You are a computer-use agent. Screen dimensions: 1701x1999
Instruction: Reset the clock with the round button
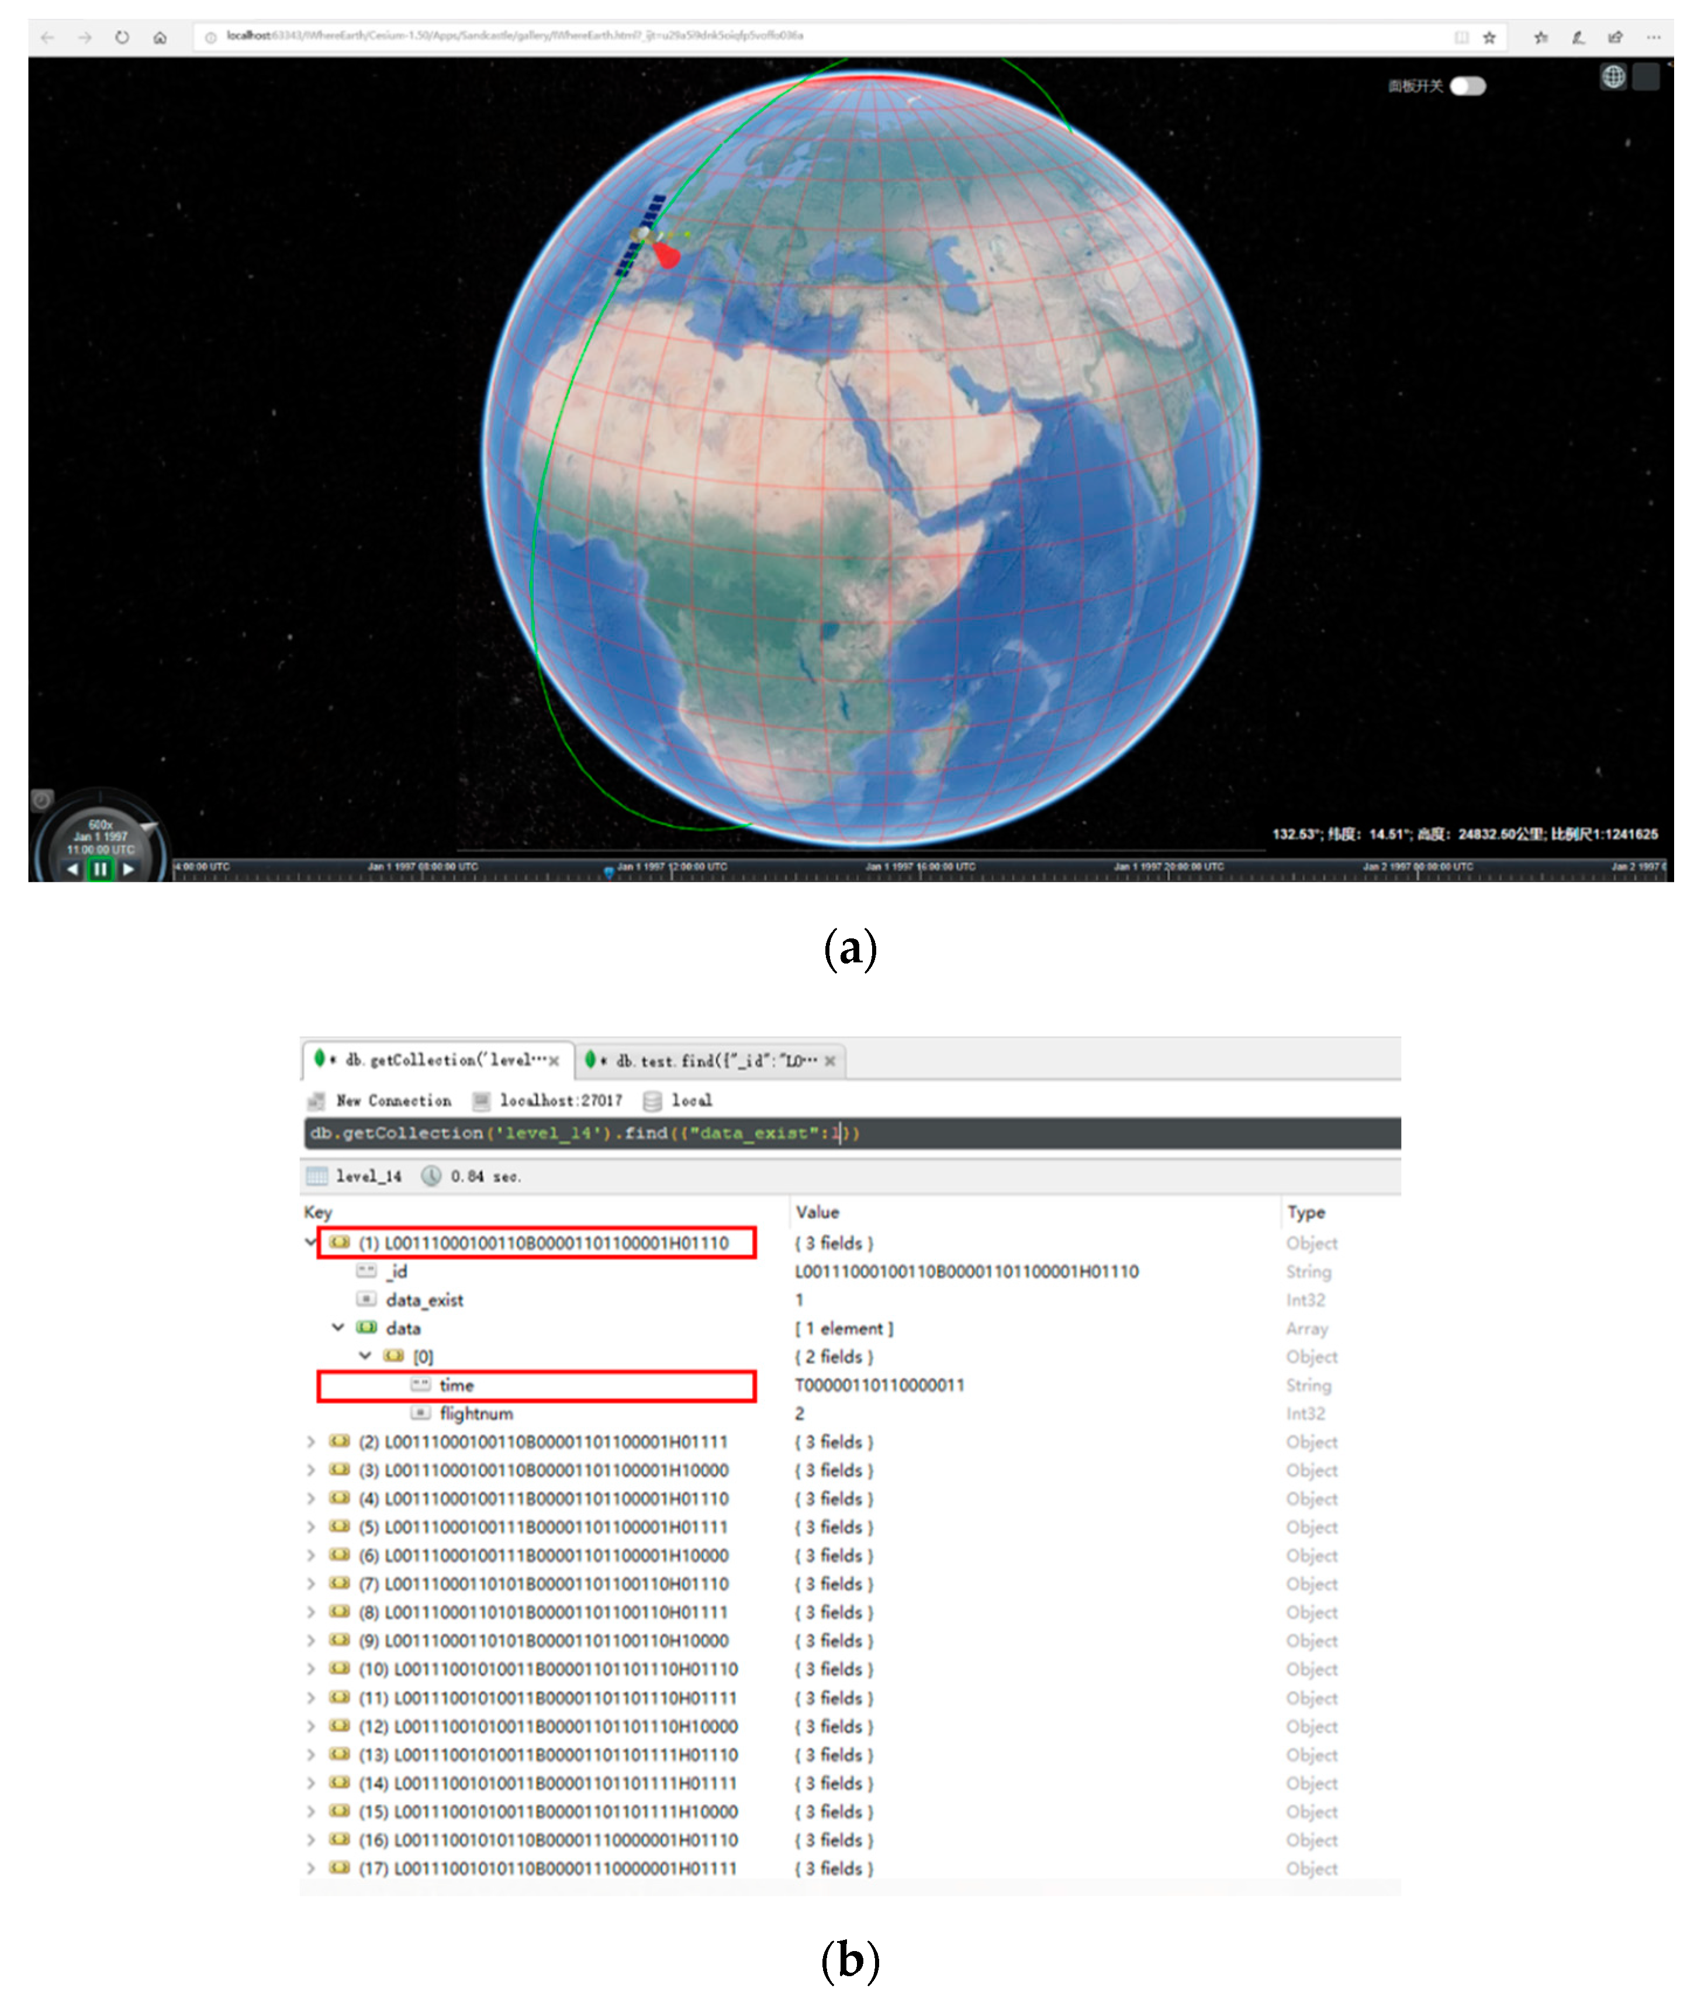tap(42, 799)
